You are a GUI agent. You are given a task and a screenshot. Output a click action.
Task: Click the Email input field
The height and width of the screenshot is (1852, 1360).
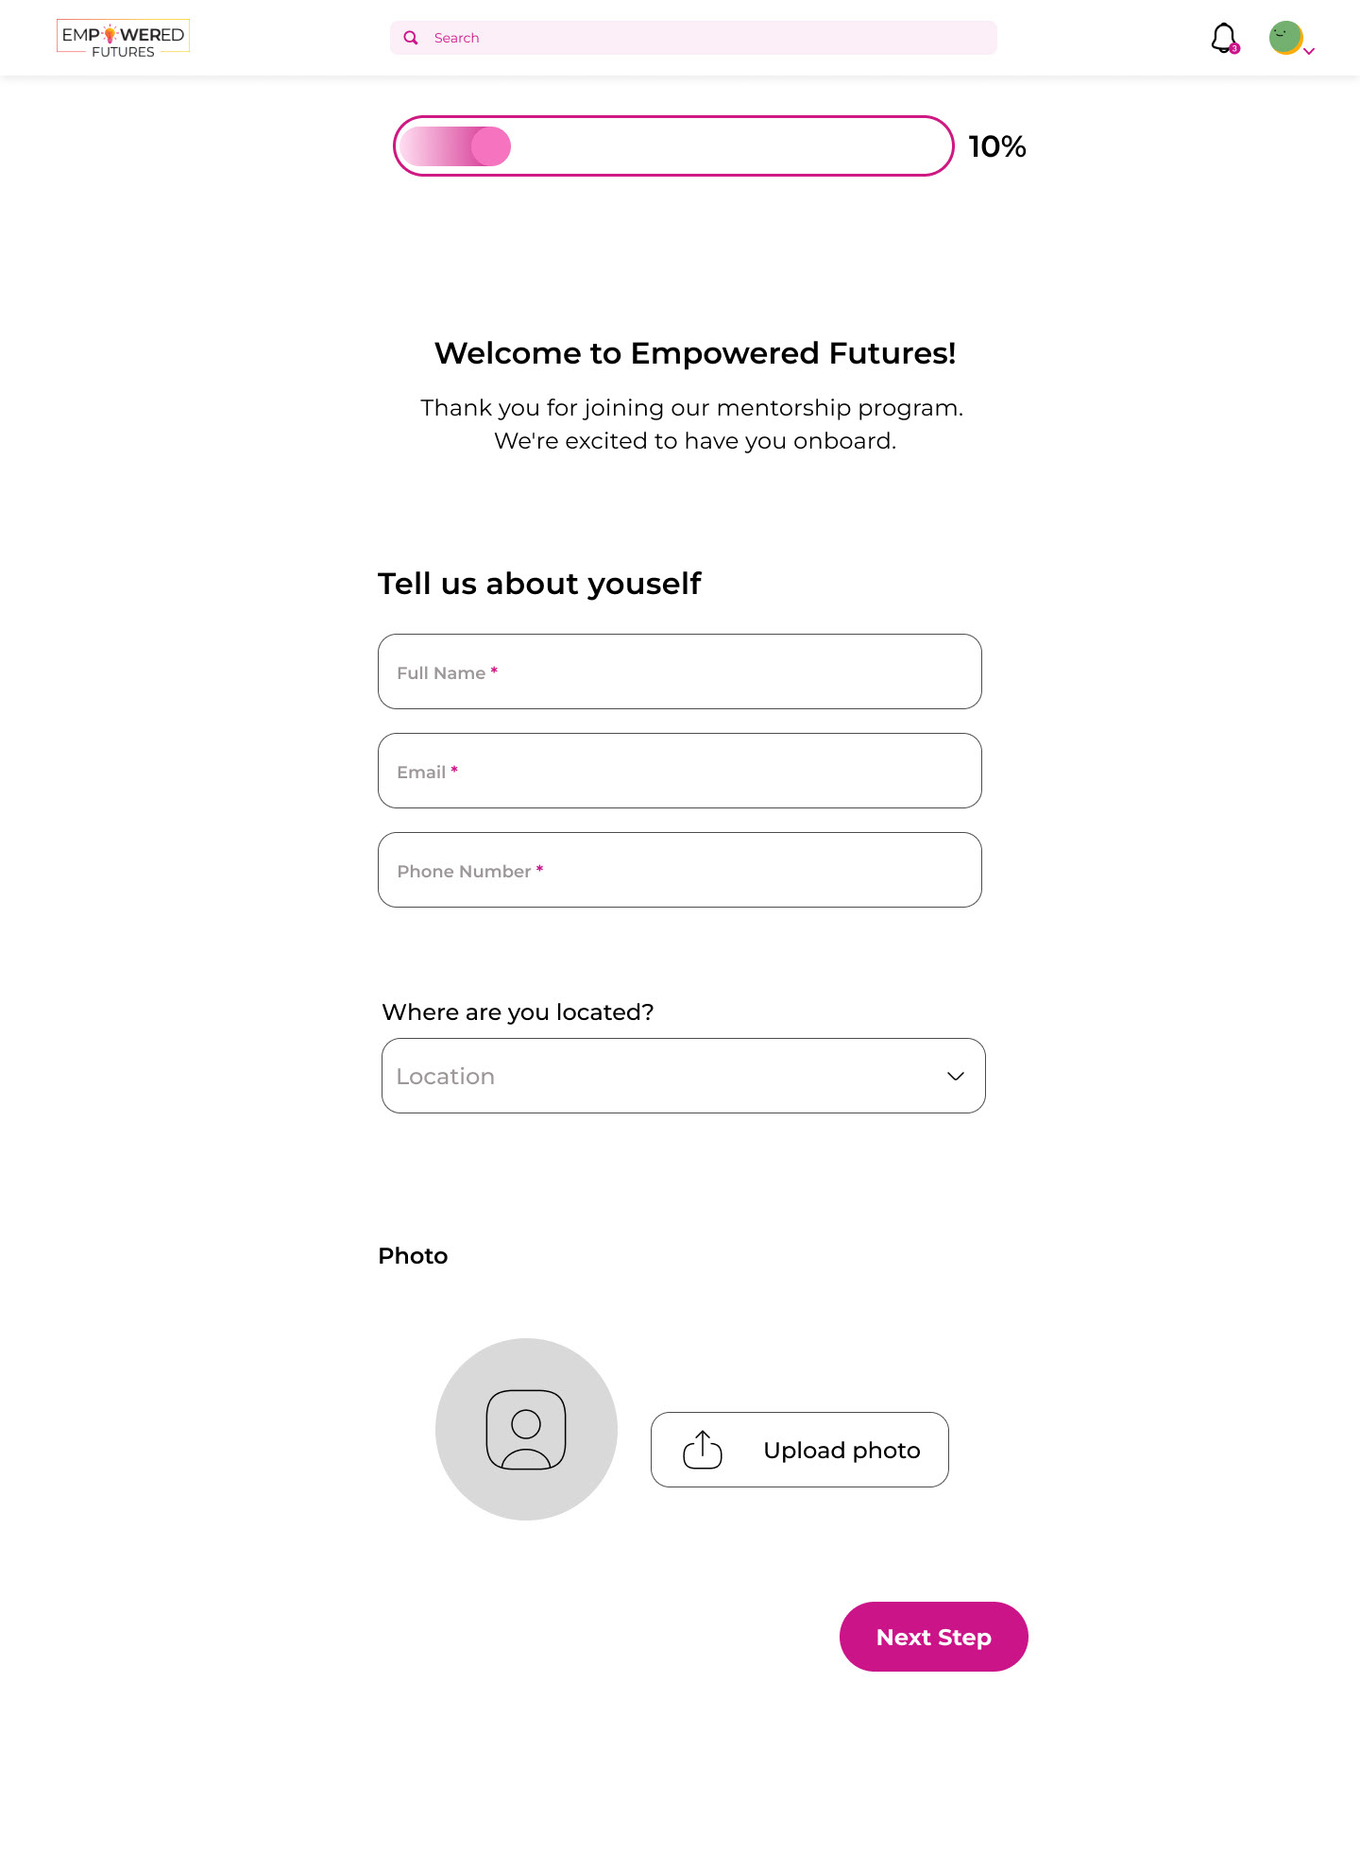point(680,771)
